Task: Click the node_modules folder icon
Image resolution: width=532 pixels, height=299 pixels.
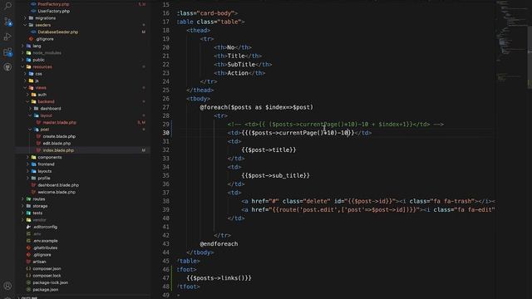Action: coord(28,53)
